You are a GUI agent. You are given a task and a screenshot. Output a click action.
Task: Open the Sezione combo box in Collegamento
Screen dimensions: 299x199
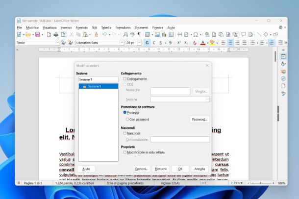point(180,99)
